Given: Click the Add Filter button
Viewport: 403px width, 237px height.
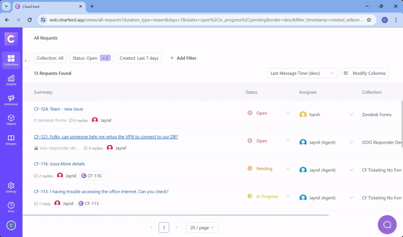Looking at the screenshot, I should pyautogui.click(x=183, y=58).
